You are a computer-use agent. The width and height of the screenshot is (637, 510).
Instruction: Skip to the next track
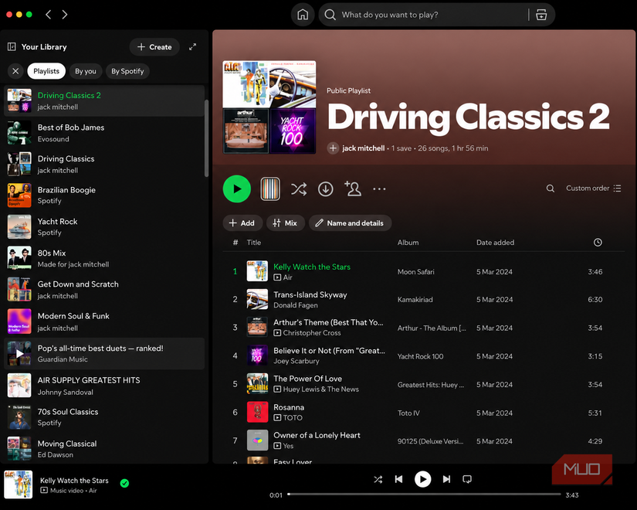coord(446,479)
